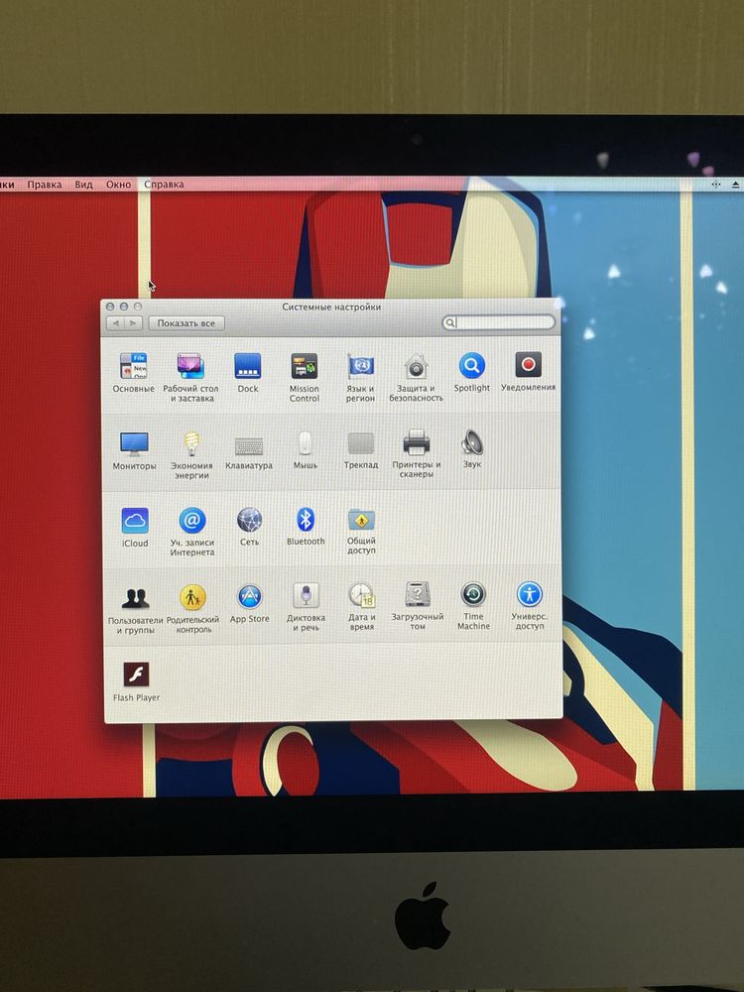Open the Мышь pane
Viewport: 744px width, 992px height.
pyautogui.click(x=305, y=443)
